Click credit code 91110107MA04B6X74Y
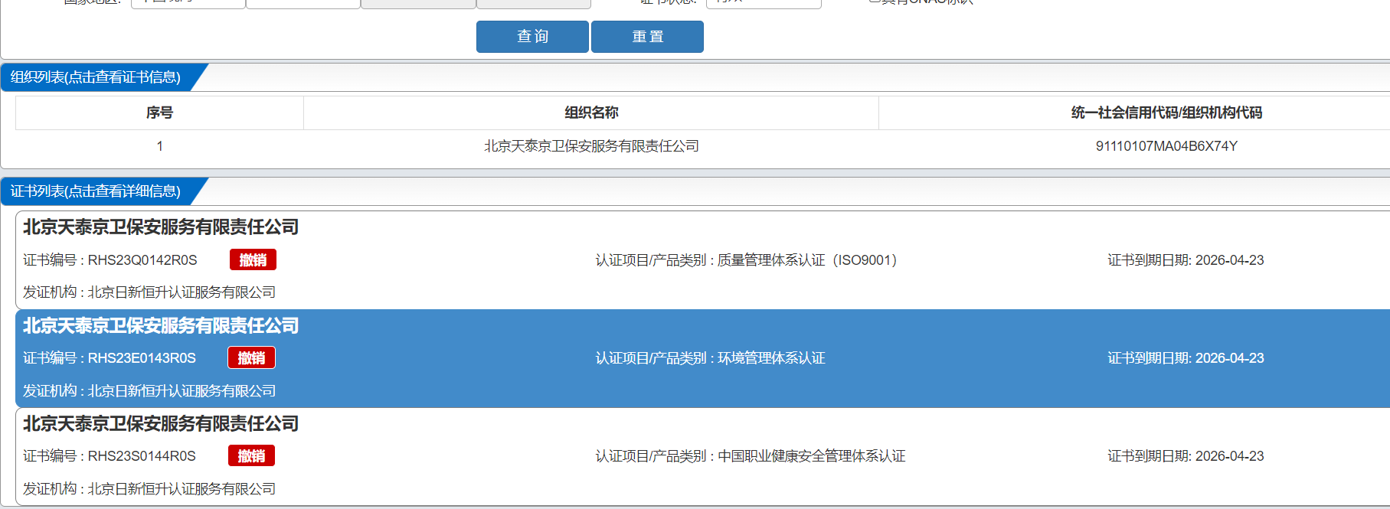The image size is (1390, 509). coord(1166,146)
